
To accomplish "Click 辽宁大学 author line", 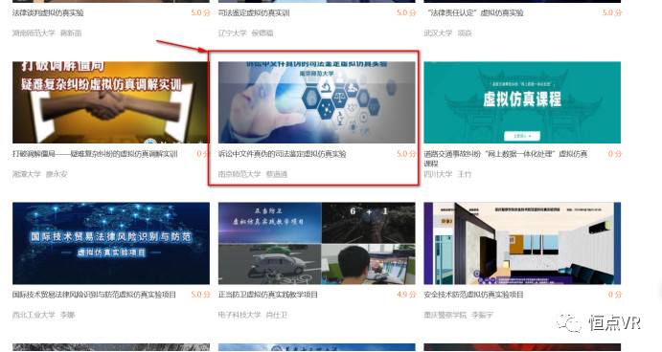I will click(245, 33).
